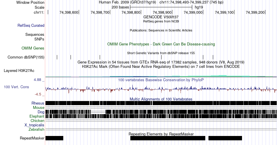277x145 pixels.
Task: Click the hg19 label beside scale bar
Action: pos(199,7)
